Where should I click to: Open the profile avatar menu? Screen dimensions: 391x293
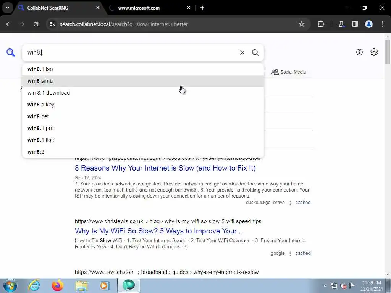[369, 24]
